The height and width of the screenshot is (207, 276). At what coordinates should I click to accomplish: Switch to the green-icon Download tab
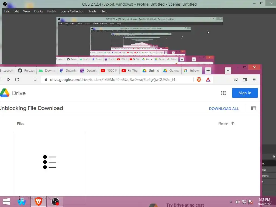click(x=47, y=71)
